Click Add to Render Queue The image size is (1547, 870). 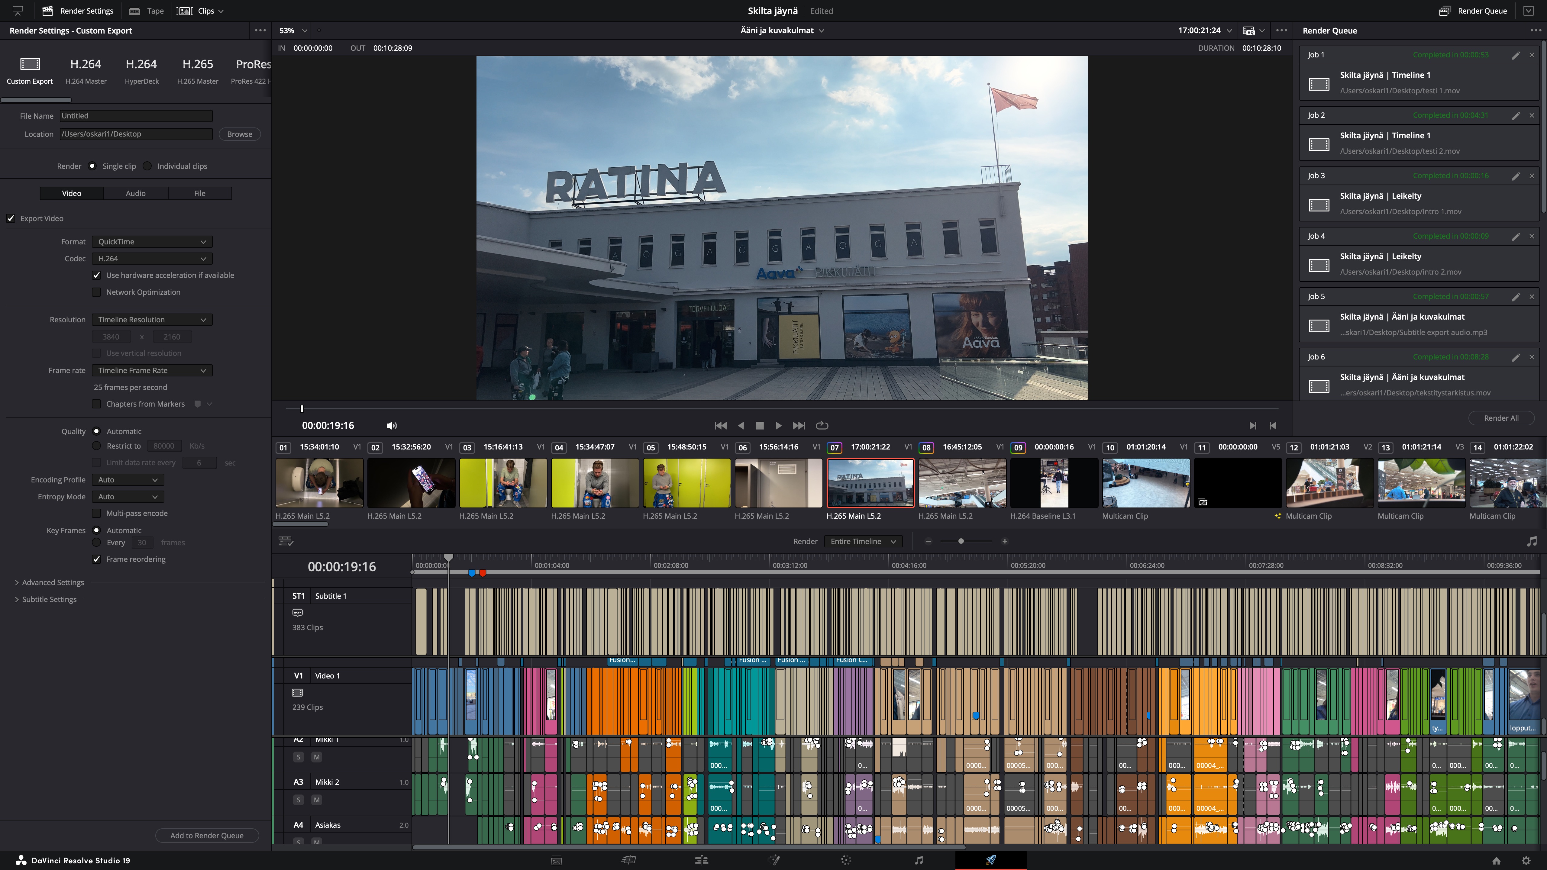[207, 836]
